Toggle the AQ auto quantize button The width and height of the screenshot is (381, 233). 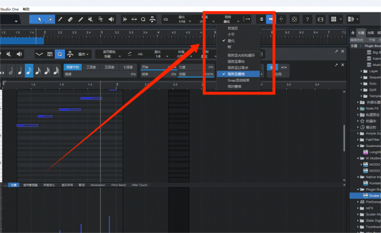[x=140, y=54]
